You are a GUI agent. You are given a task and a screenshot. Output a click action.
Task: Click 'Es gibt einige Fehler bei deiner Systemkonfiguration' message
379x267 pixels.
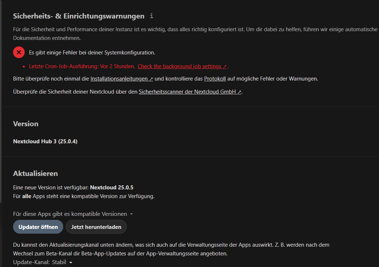(92, 53)
